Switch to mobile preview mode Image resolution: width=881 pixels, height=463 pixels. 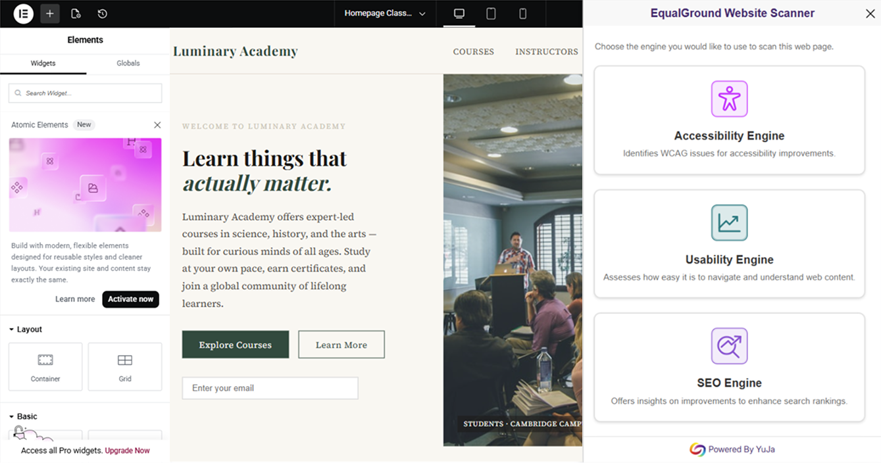pyautogui.click(x=522, y=14)
